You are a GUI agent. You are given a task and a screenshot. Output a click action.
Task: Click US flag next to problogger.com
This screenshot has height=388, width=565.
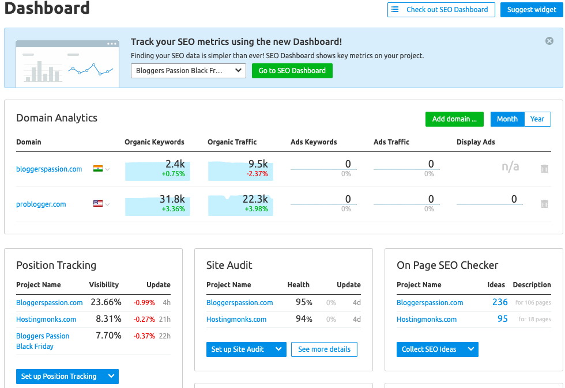click(x=98, y=204)
